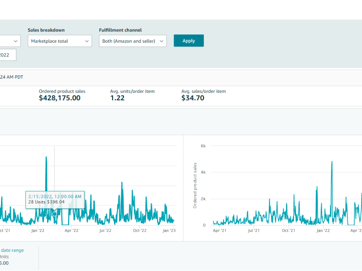Screen dimensions: 362x271
Task: Click the 24 AM PDT timestamp text
Action: click(x=12, y=77)
